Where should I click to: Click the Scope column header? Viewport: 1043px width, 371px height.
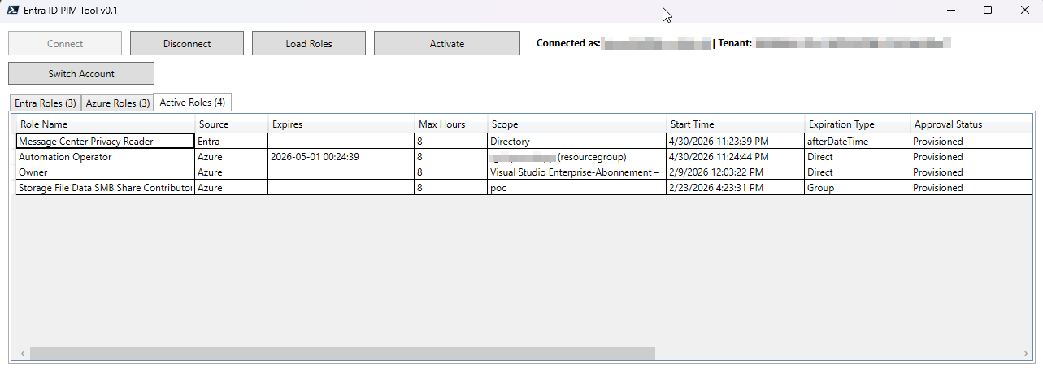[x=577, y=124]
